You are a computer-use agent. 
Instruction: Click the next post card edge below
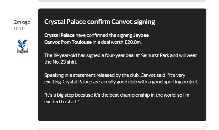click(122, 129)
